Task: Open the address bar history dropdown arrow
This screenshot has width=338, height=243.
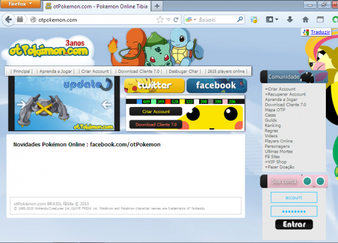Action: point(169,20)
